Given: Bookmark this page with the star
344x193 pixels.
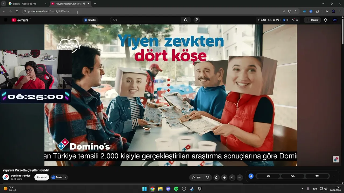Looking at the screenshot, I should (295, 11).
